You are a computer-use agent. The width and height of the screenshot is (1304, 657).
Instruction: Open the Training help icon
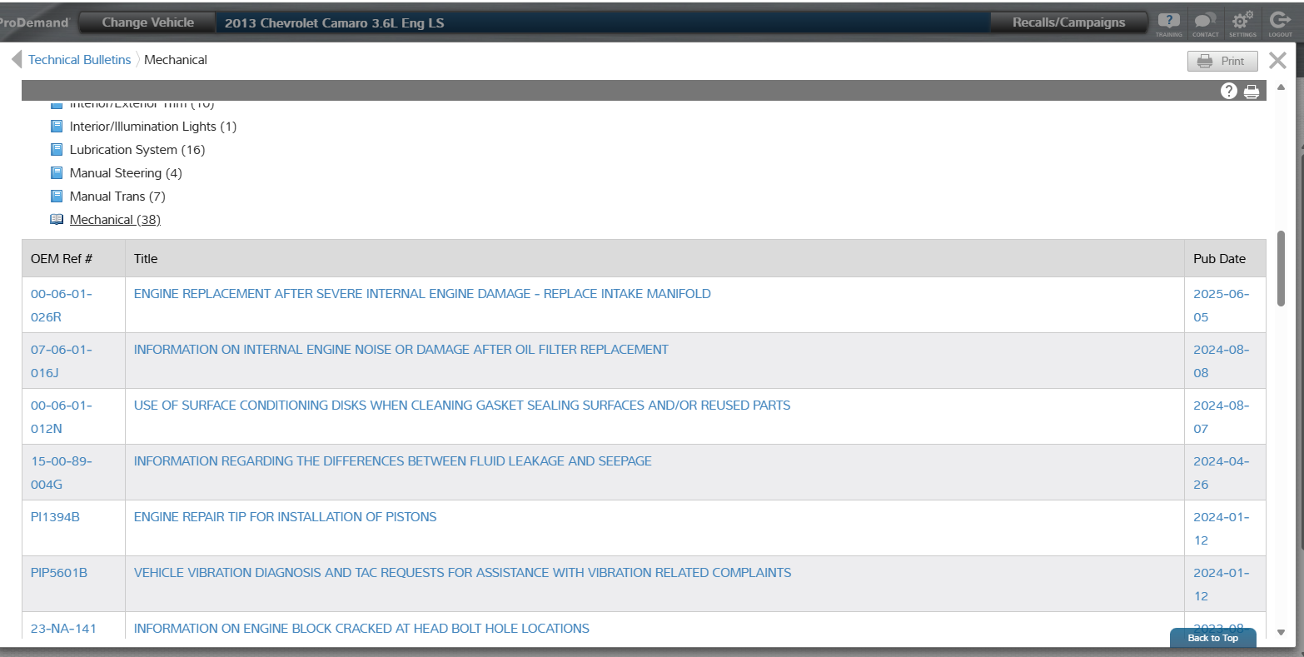pyautogui.click(x=1168, y=22)
